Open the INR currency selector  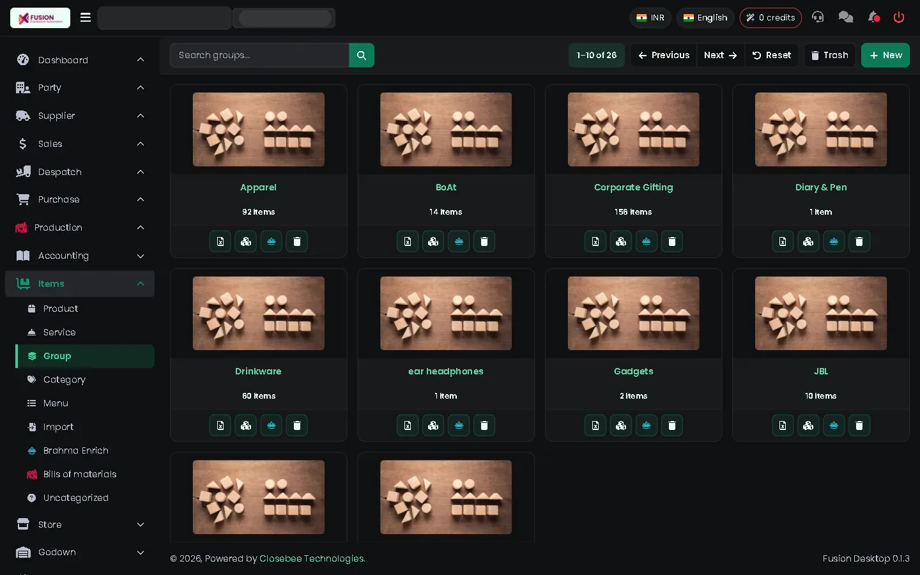(x=650, y=18)
